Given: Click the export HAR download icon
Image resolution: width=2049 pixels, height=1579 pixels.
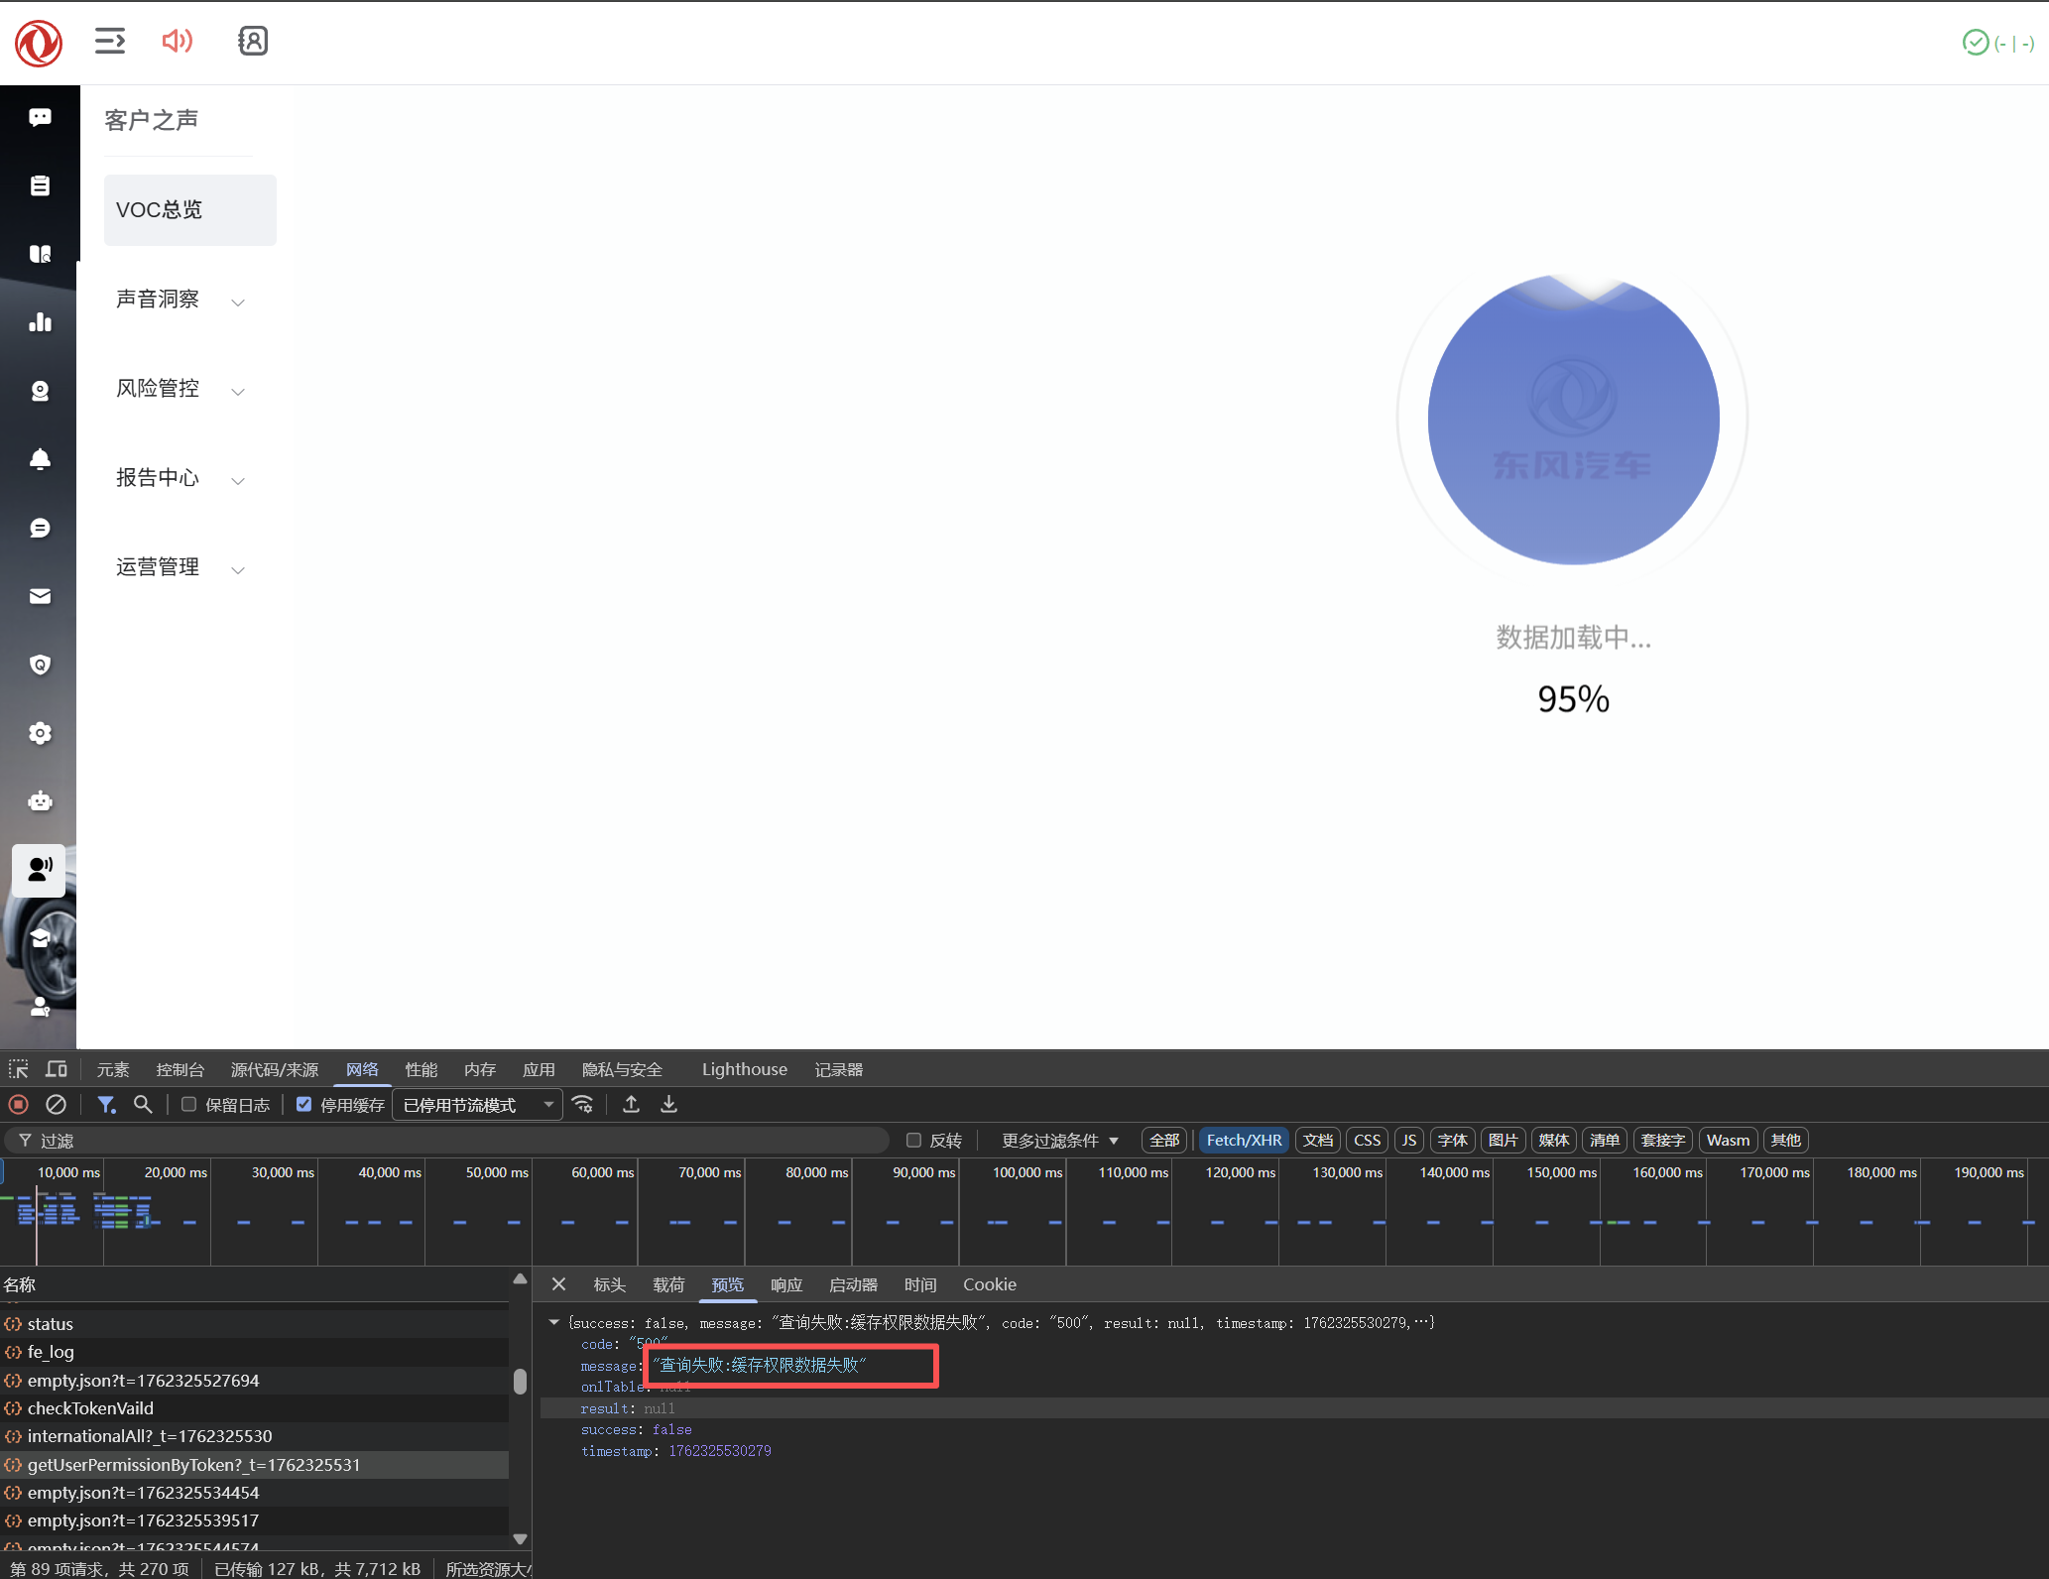Looking at the screenshot, I should point(669,1104).
